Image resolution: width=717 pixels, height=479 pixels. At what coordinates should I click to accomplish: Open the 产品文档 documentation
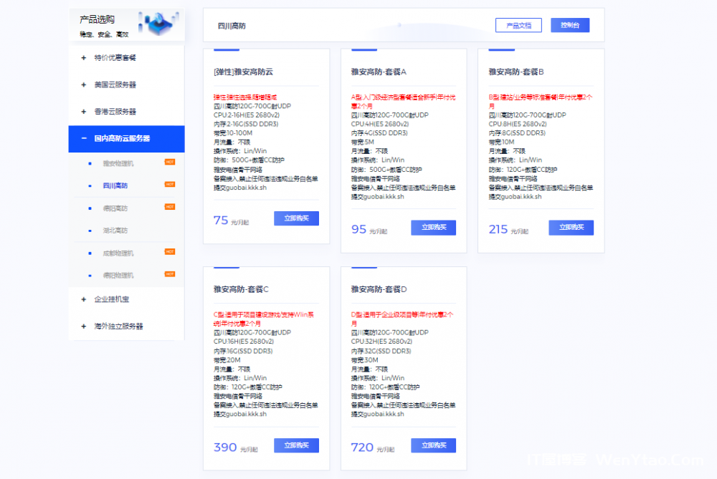518,24
